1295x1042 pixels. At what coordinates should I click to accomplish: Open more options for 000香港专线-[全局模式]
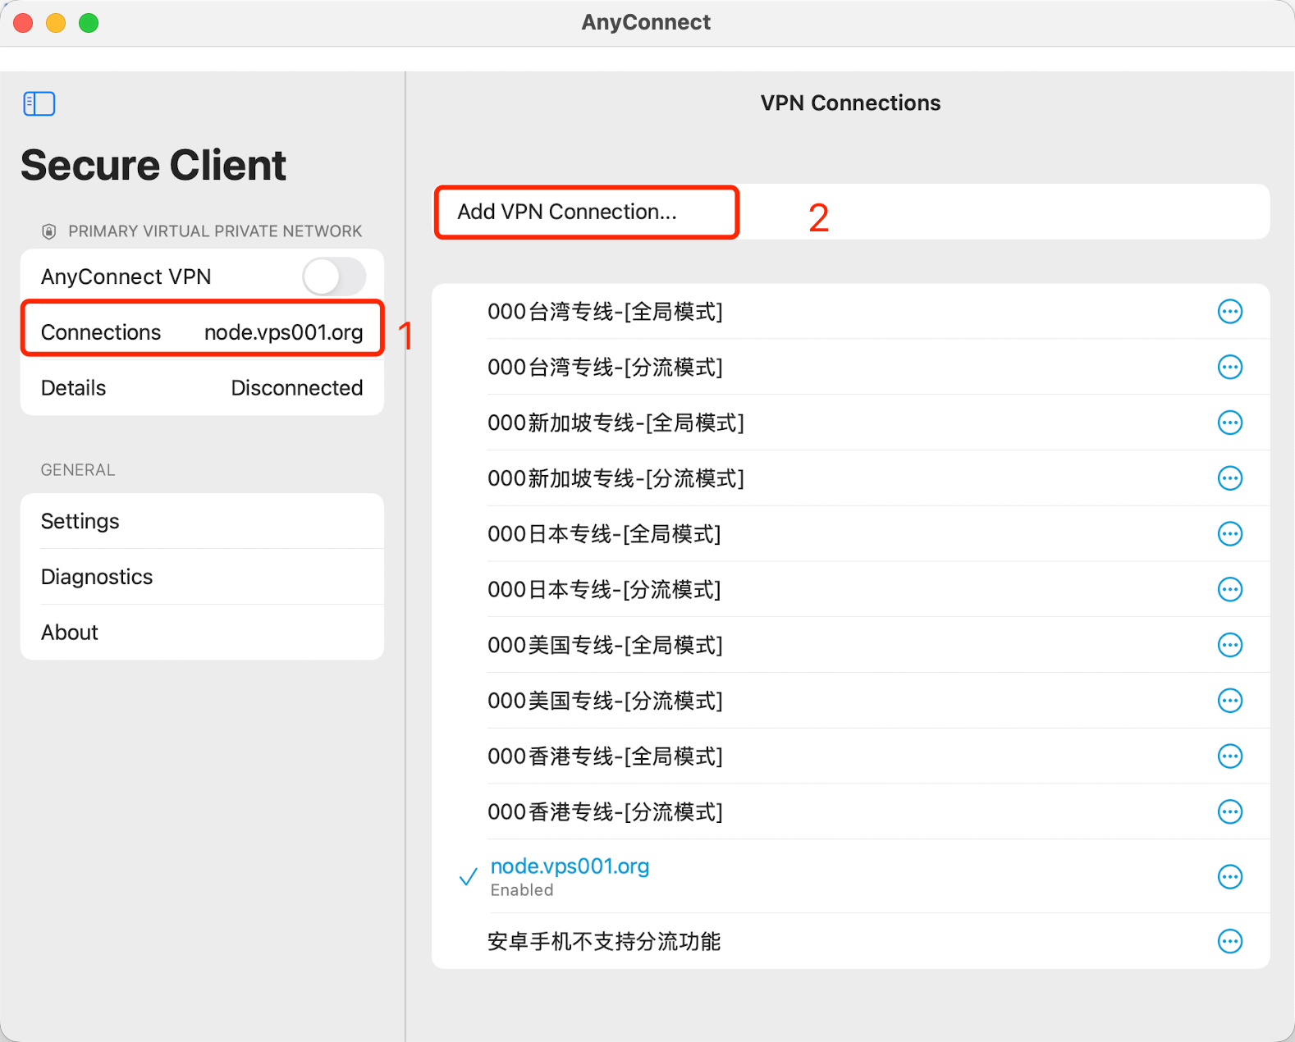point(1229,756)
